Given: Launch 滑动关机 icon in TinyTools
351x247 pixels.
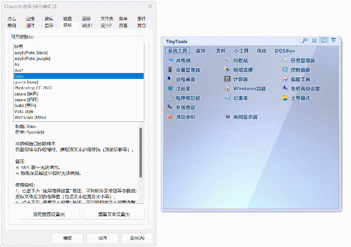Looking at the screenshot, I should click(170, 117).
